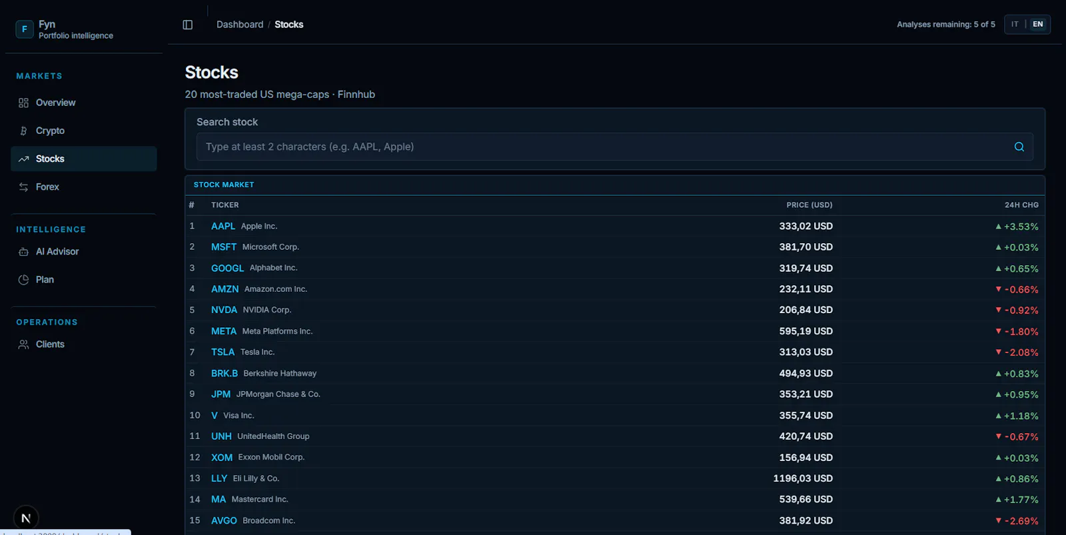The height and width of the screenshot is (535, 1066).
Task: Click the Exxon Mobil Corp. name
Action: point(271,458)
